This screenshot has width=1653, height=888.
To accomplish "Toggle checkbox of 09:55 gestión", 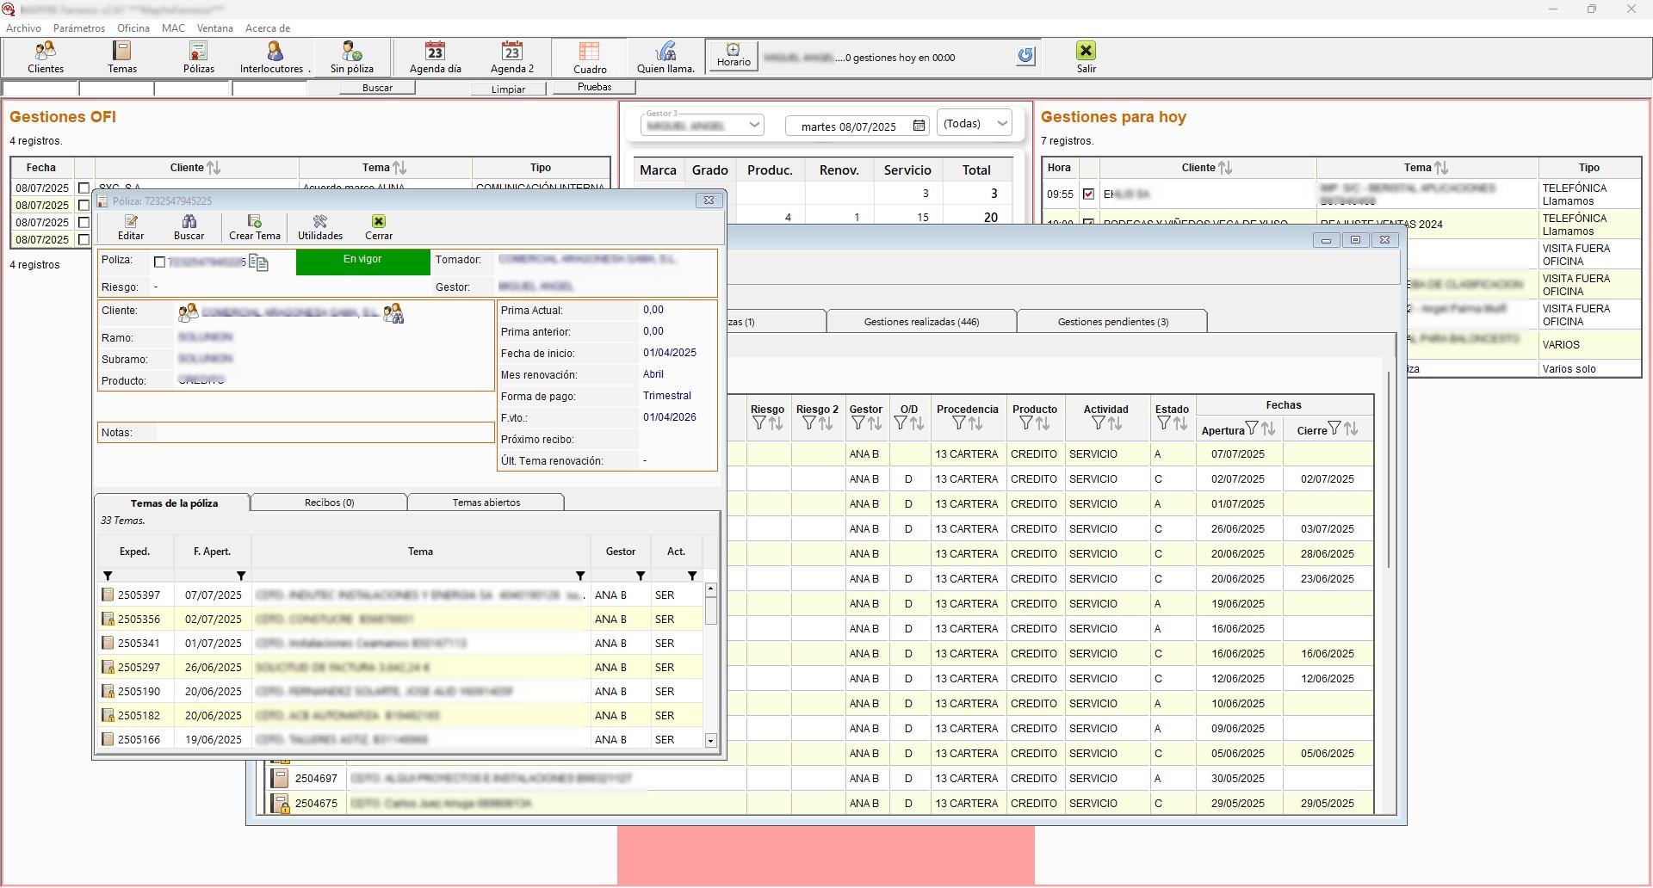I will 1088,194.
